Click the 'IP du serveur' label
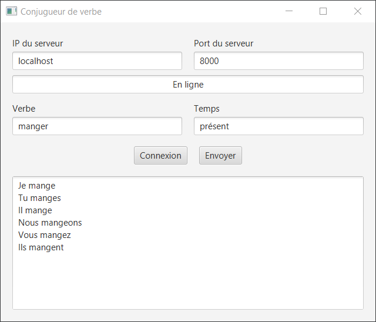Viewport: 376px width, 322px height. pos(38,43)
